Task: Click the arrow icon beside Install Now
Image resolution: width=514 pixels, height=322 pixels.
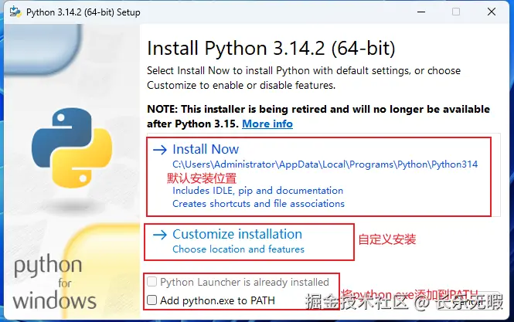Action: pos(160,150)
